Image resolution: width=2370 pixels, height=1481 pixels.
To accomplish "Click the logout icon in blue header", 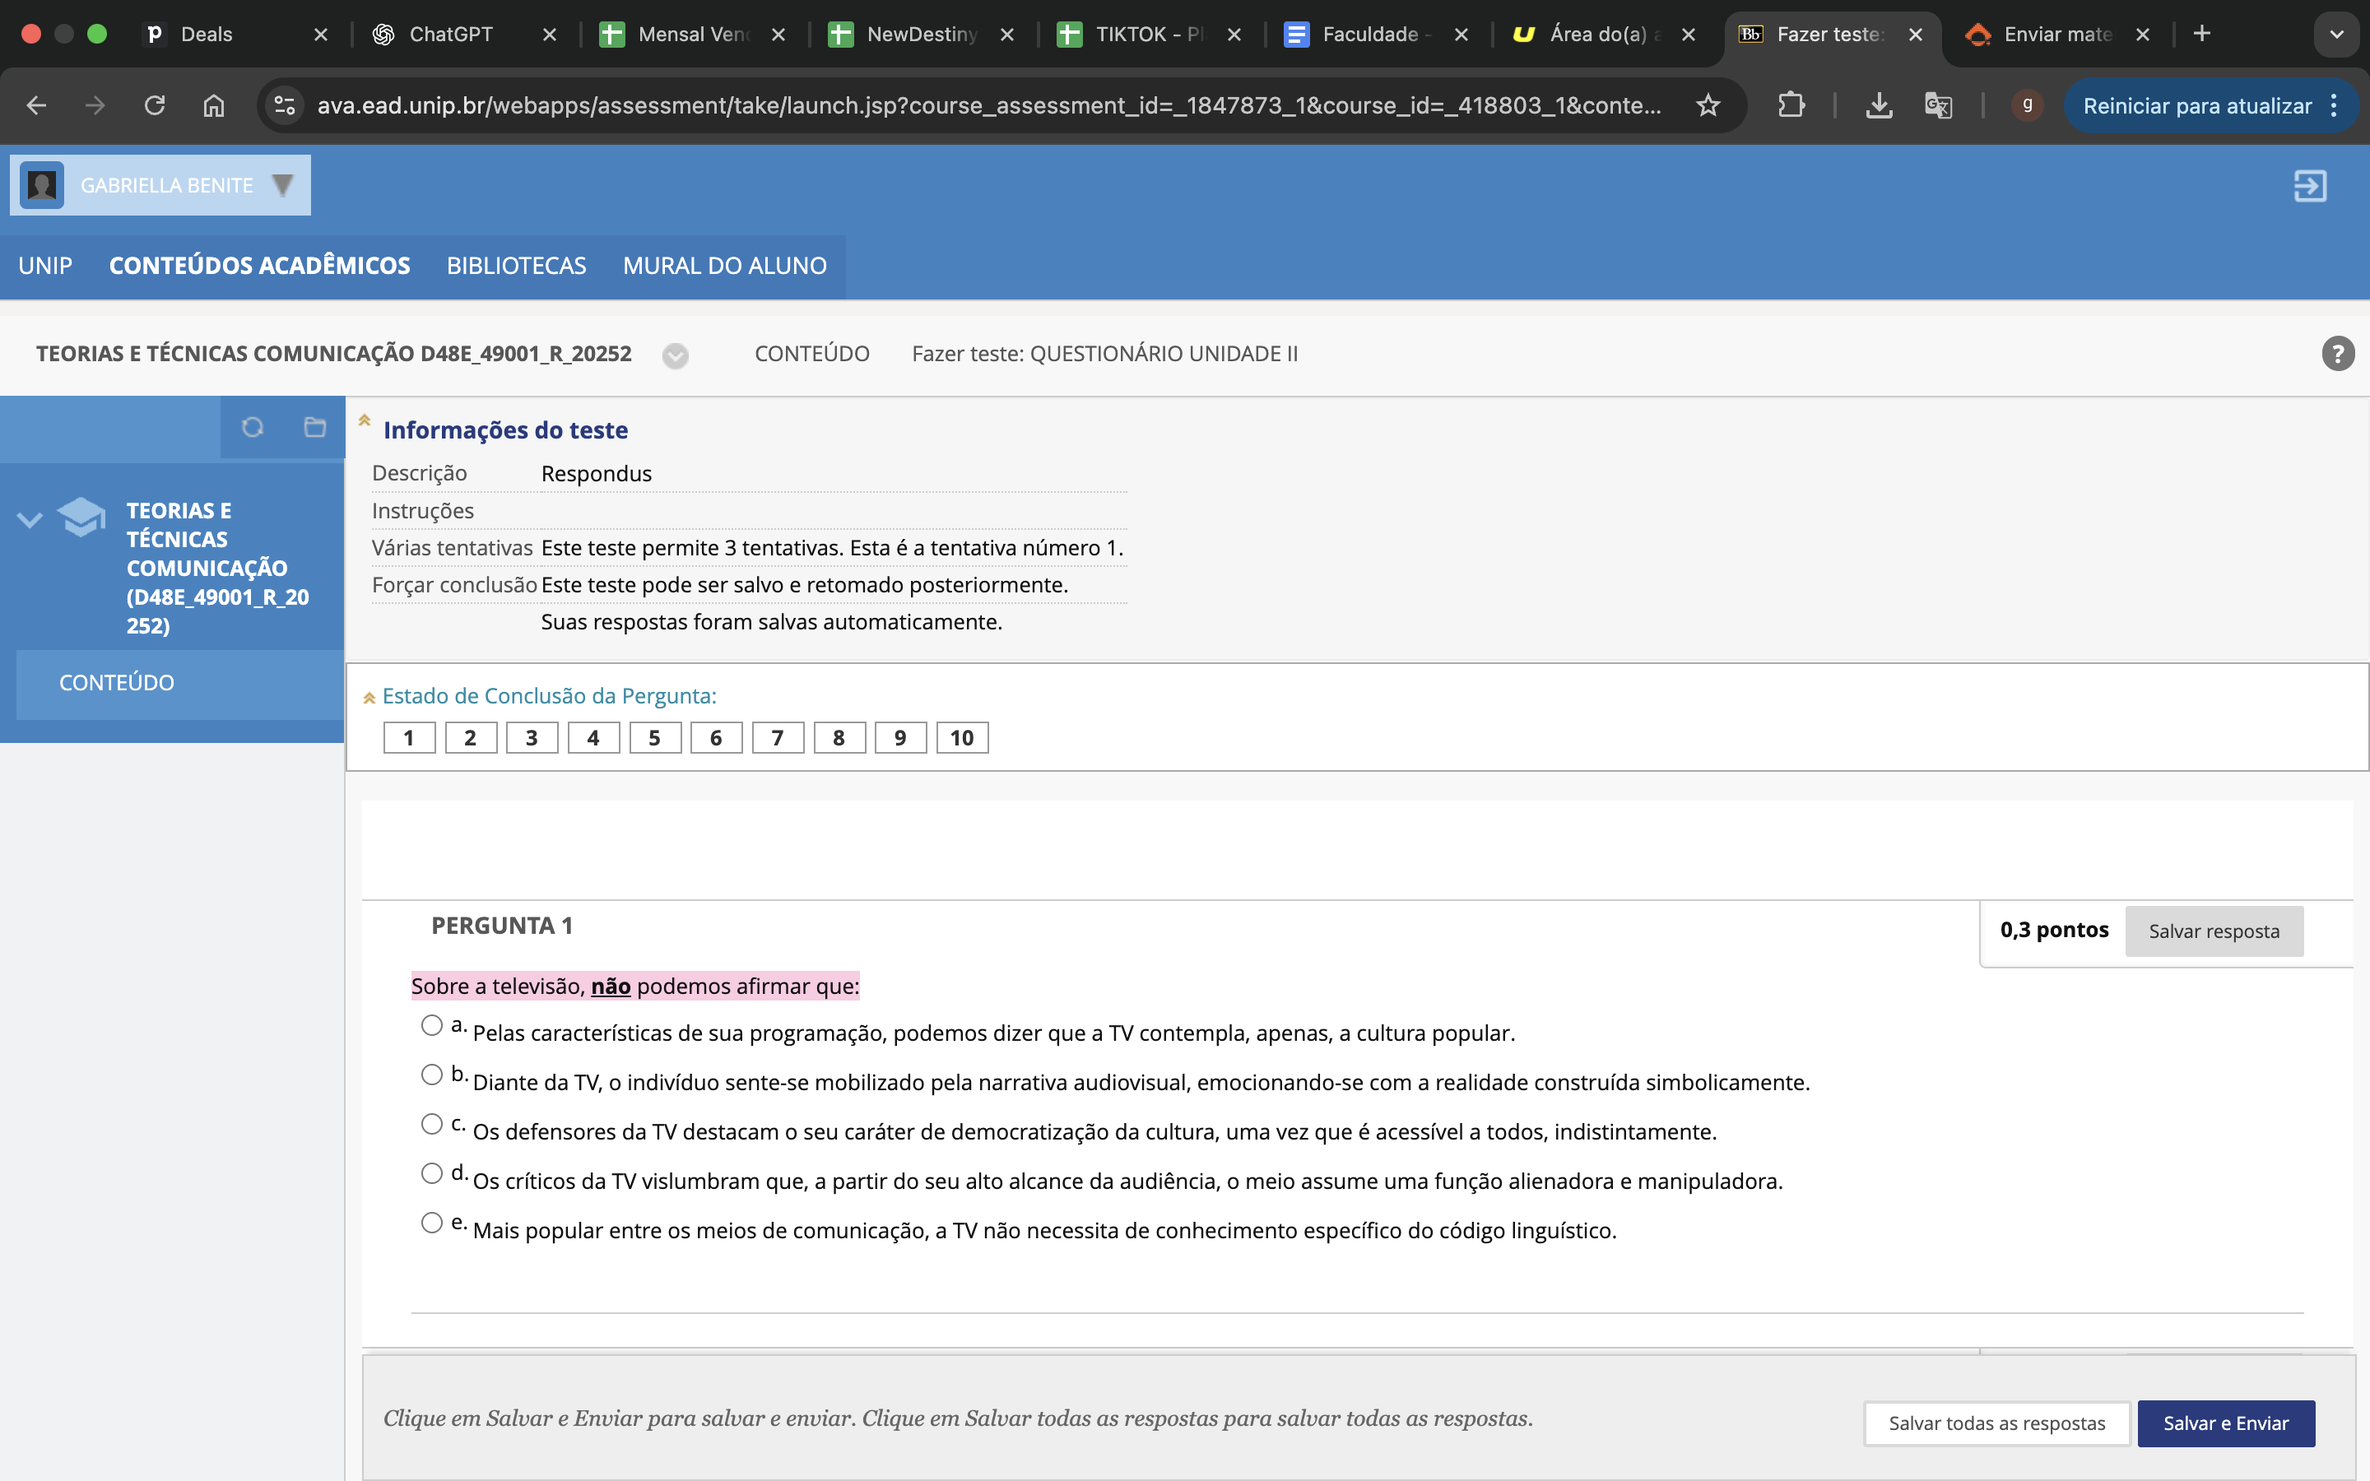I will click(x=2308, y=186).
